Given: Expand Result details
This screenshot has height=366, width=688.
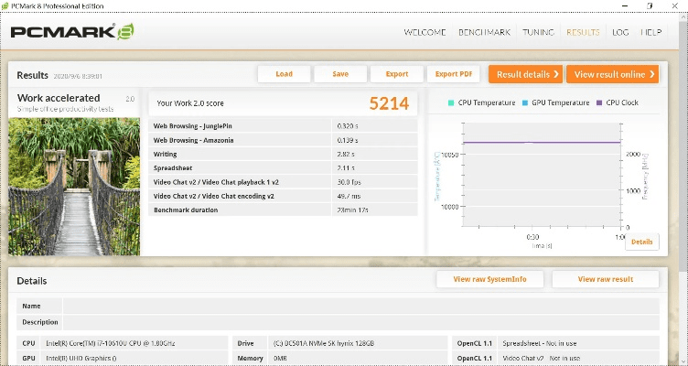Looking at the screenshot, I should [x=525, y=74].
